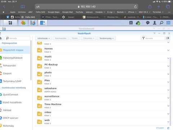Viewport: 173px width, 130px height.
Task: Open the bookmarks bar more menu
Action: (169, 12)
